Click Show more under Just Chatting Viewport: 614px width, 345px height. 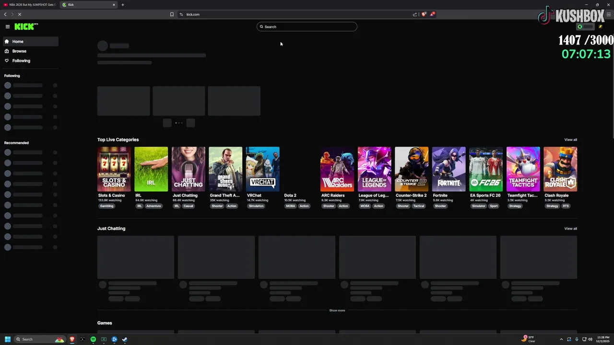coord(337,310)
